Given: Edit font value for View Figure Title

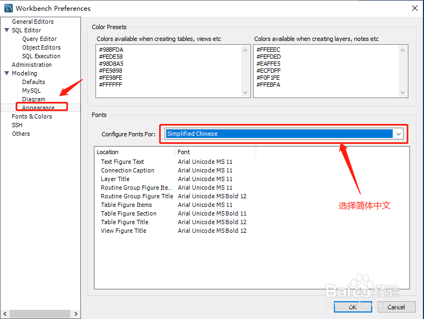Looking at the screenshot, I should (212, 231).
